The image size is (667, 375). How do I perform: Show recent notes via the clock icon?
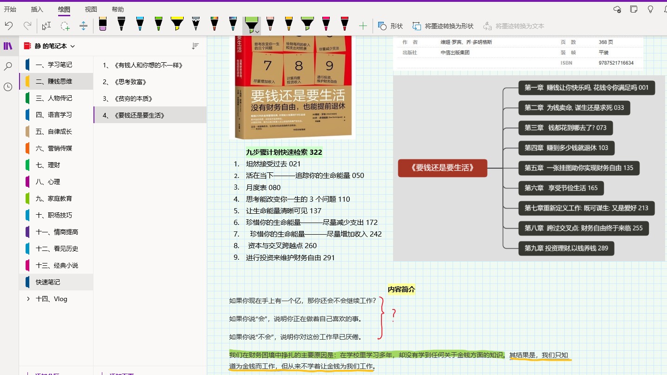point(8,86)
